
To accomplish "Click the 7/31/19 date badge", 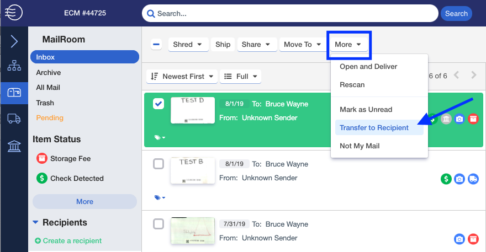I will 234,224.
